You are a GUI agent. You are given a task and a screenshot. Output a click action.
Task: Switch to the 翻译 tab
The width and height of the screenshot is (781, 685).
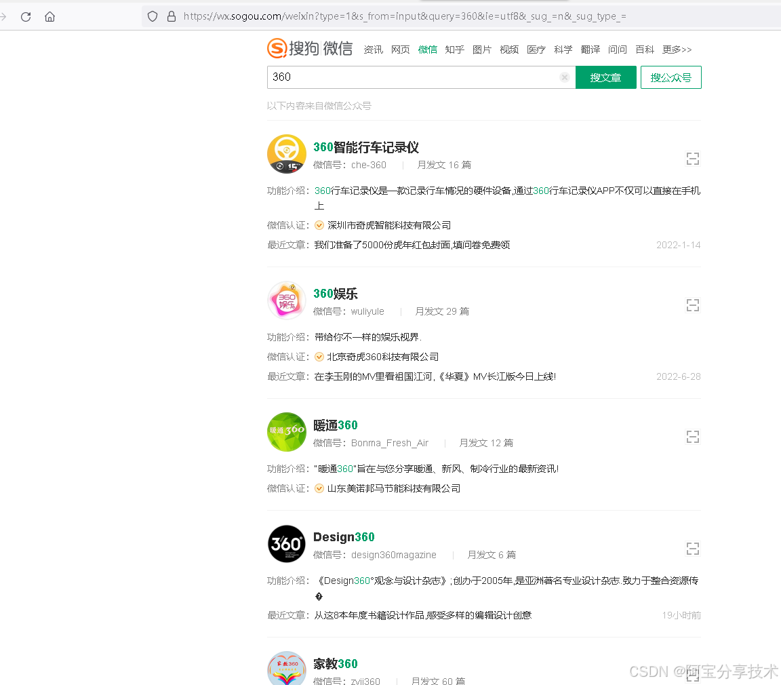coord(590,50)
